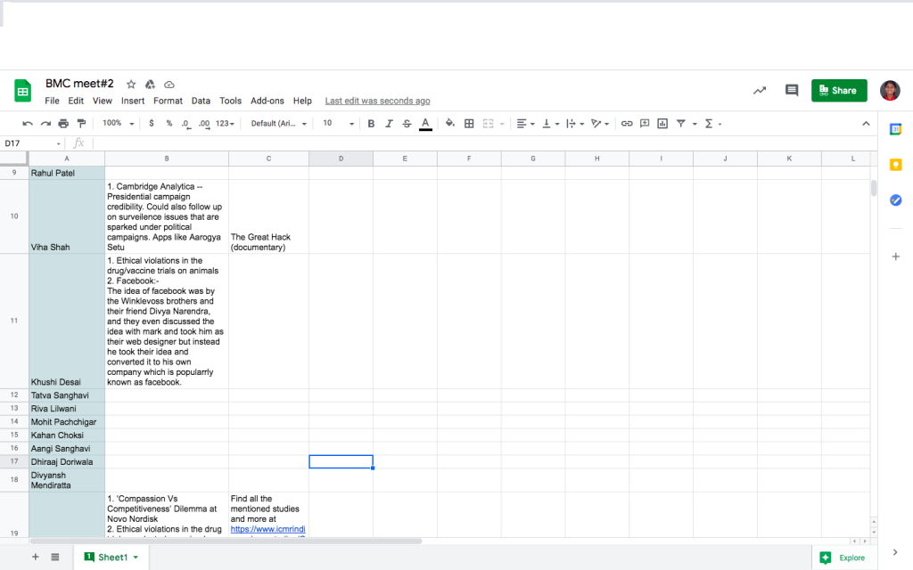The width and height of the screenshot is (913, 570).
Task: Hide the side panel
Action: (x=895, y=552)
